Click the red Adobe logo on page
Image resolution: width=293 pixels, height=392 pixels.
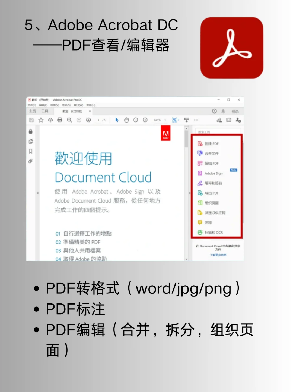(165, 133)
